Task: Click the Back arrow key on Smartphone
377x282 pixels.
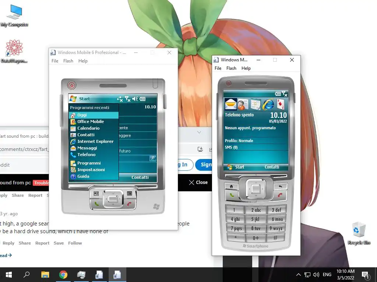Action: 280,187
